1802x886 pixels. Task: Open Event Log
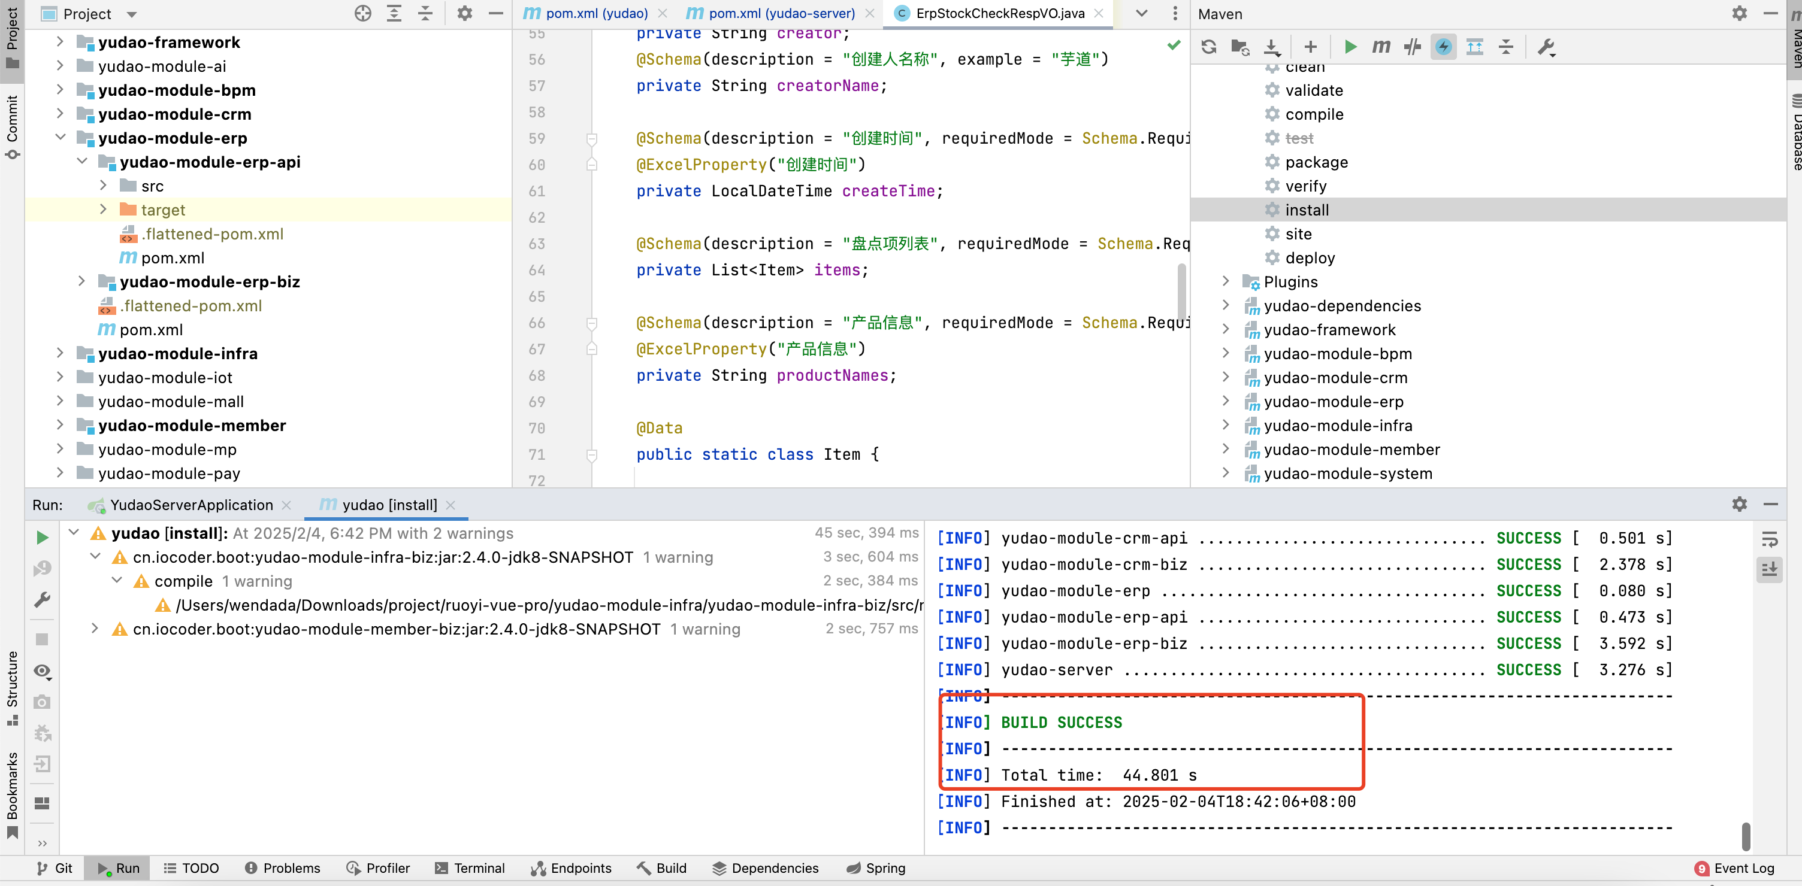pyautogui.click(x=1734, y=868)
